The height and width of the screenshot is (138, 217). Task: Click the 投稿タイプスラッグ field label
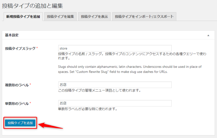(20, 48)
